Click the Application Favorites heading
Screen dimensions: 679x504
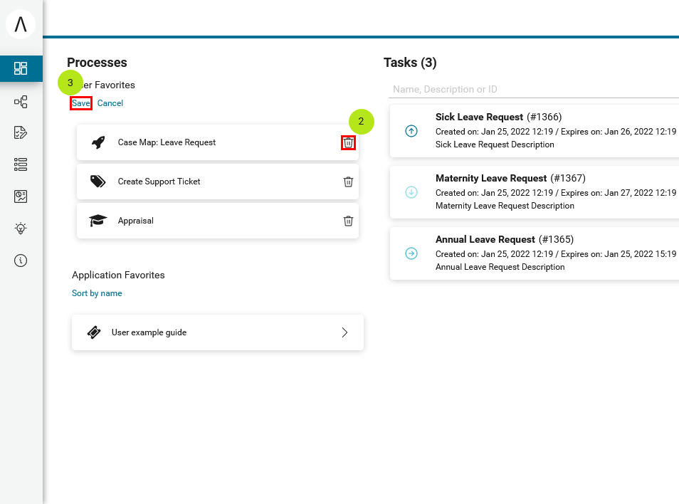118,275
